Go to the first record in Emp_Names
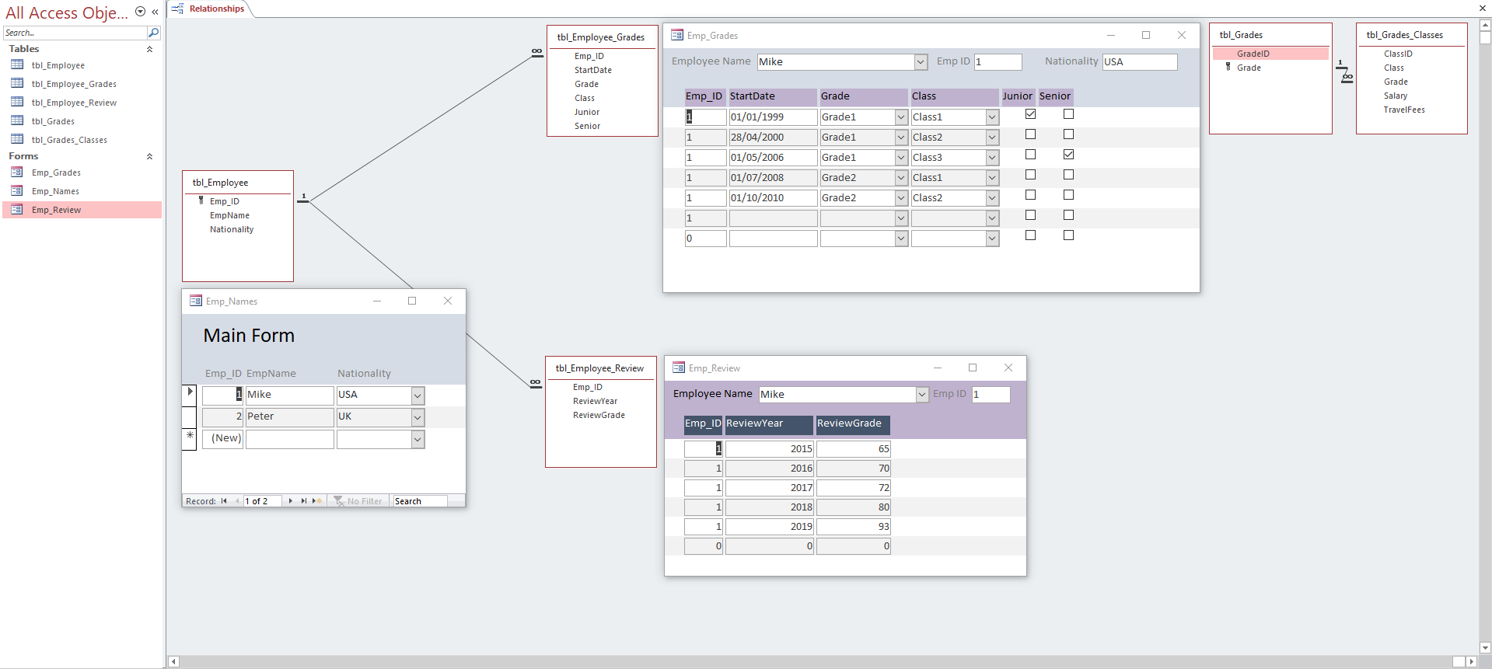1492x669 pixels. (224, 501)
